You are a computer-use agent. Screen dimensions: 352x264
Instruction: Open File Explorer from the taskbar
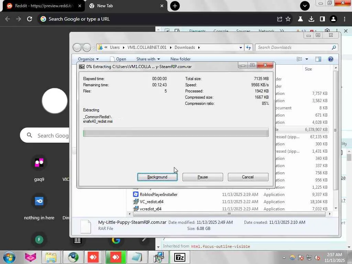(x=51, y=257)
